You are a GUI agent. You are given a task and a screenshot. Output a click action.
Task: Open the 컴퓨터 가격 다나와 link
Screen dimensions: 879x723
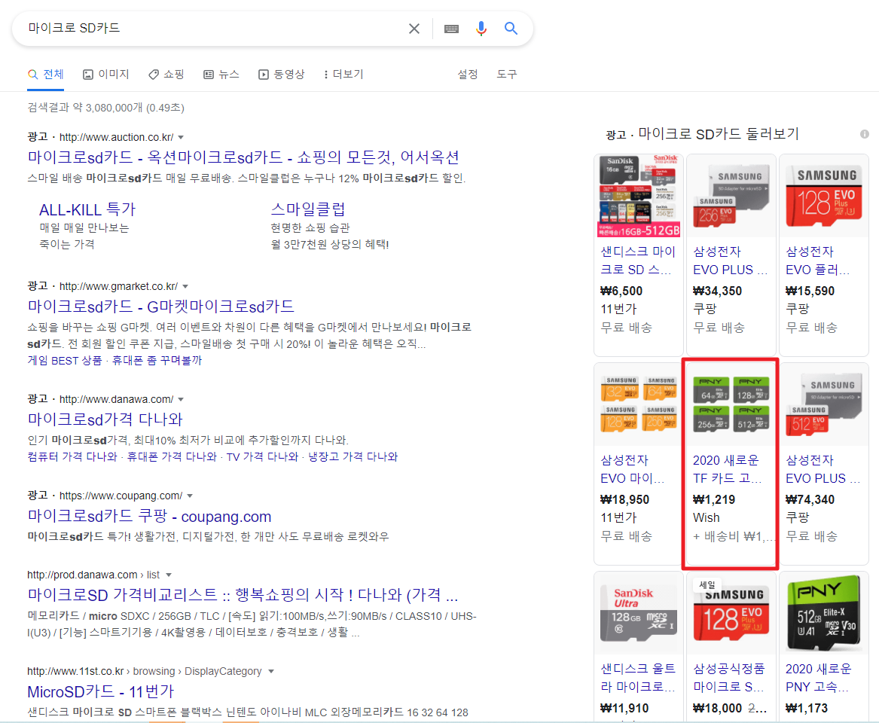point(72,457)
